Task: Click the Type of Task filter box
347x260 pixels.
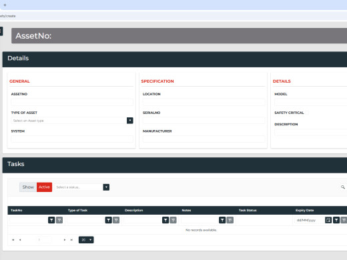Action: pyautogui.click(x=85, y=220)
